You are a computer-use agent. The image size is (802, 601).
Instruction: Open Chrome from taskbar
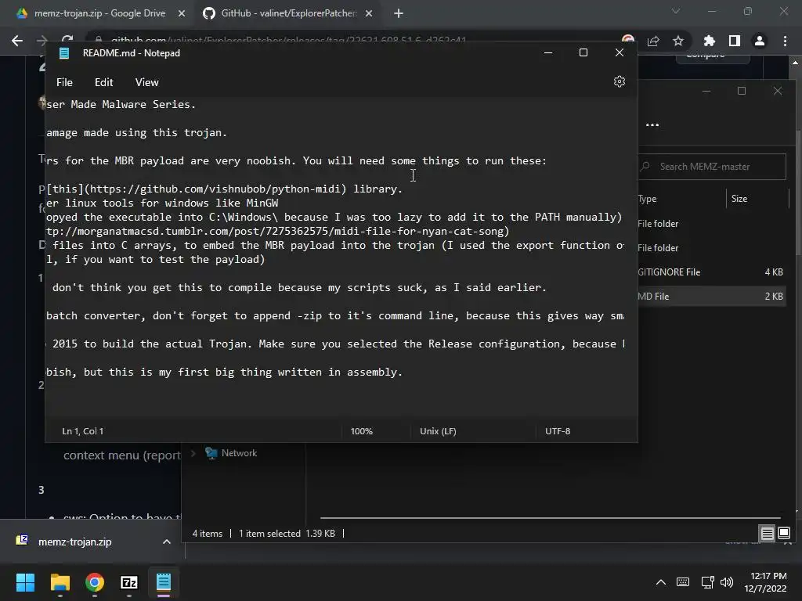(95, 582)
